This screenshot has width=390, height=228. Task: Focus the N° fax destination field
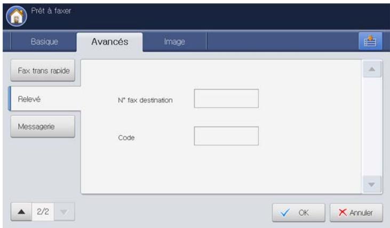(x=226, y=98)
